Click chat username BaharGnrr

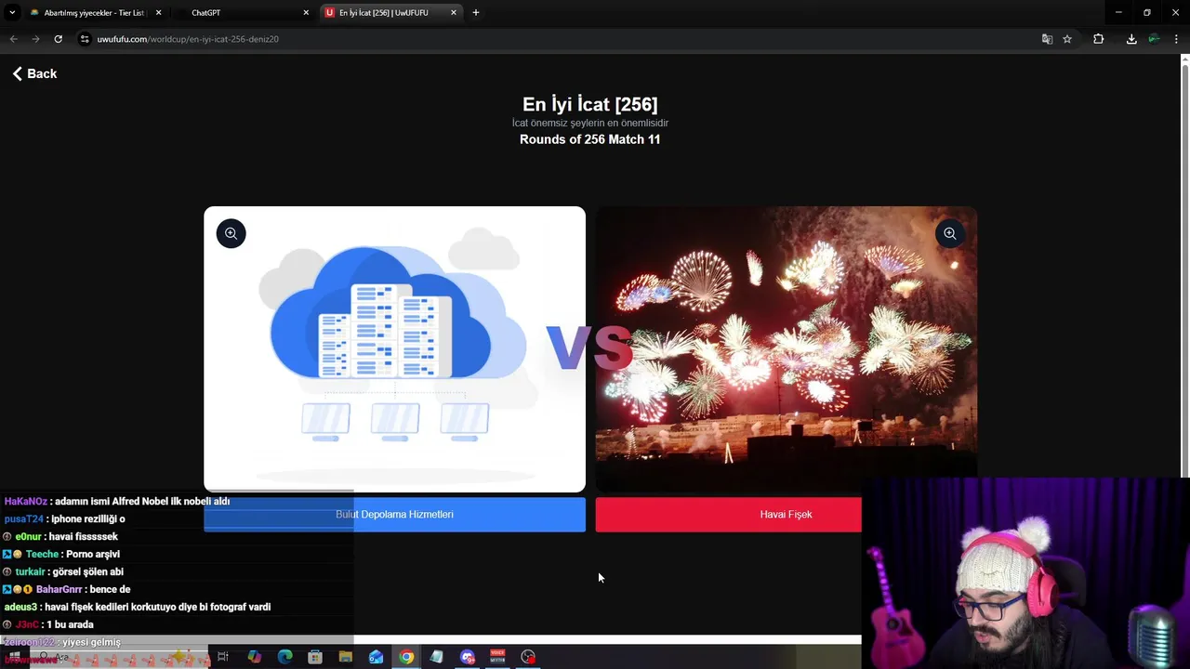[59, 590]
